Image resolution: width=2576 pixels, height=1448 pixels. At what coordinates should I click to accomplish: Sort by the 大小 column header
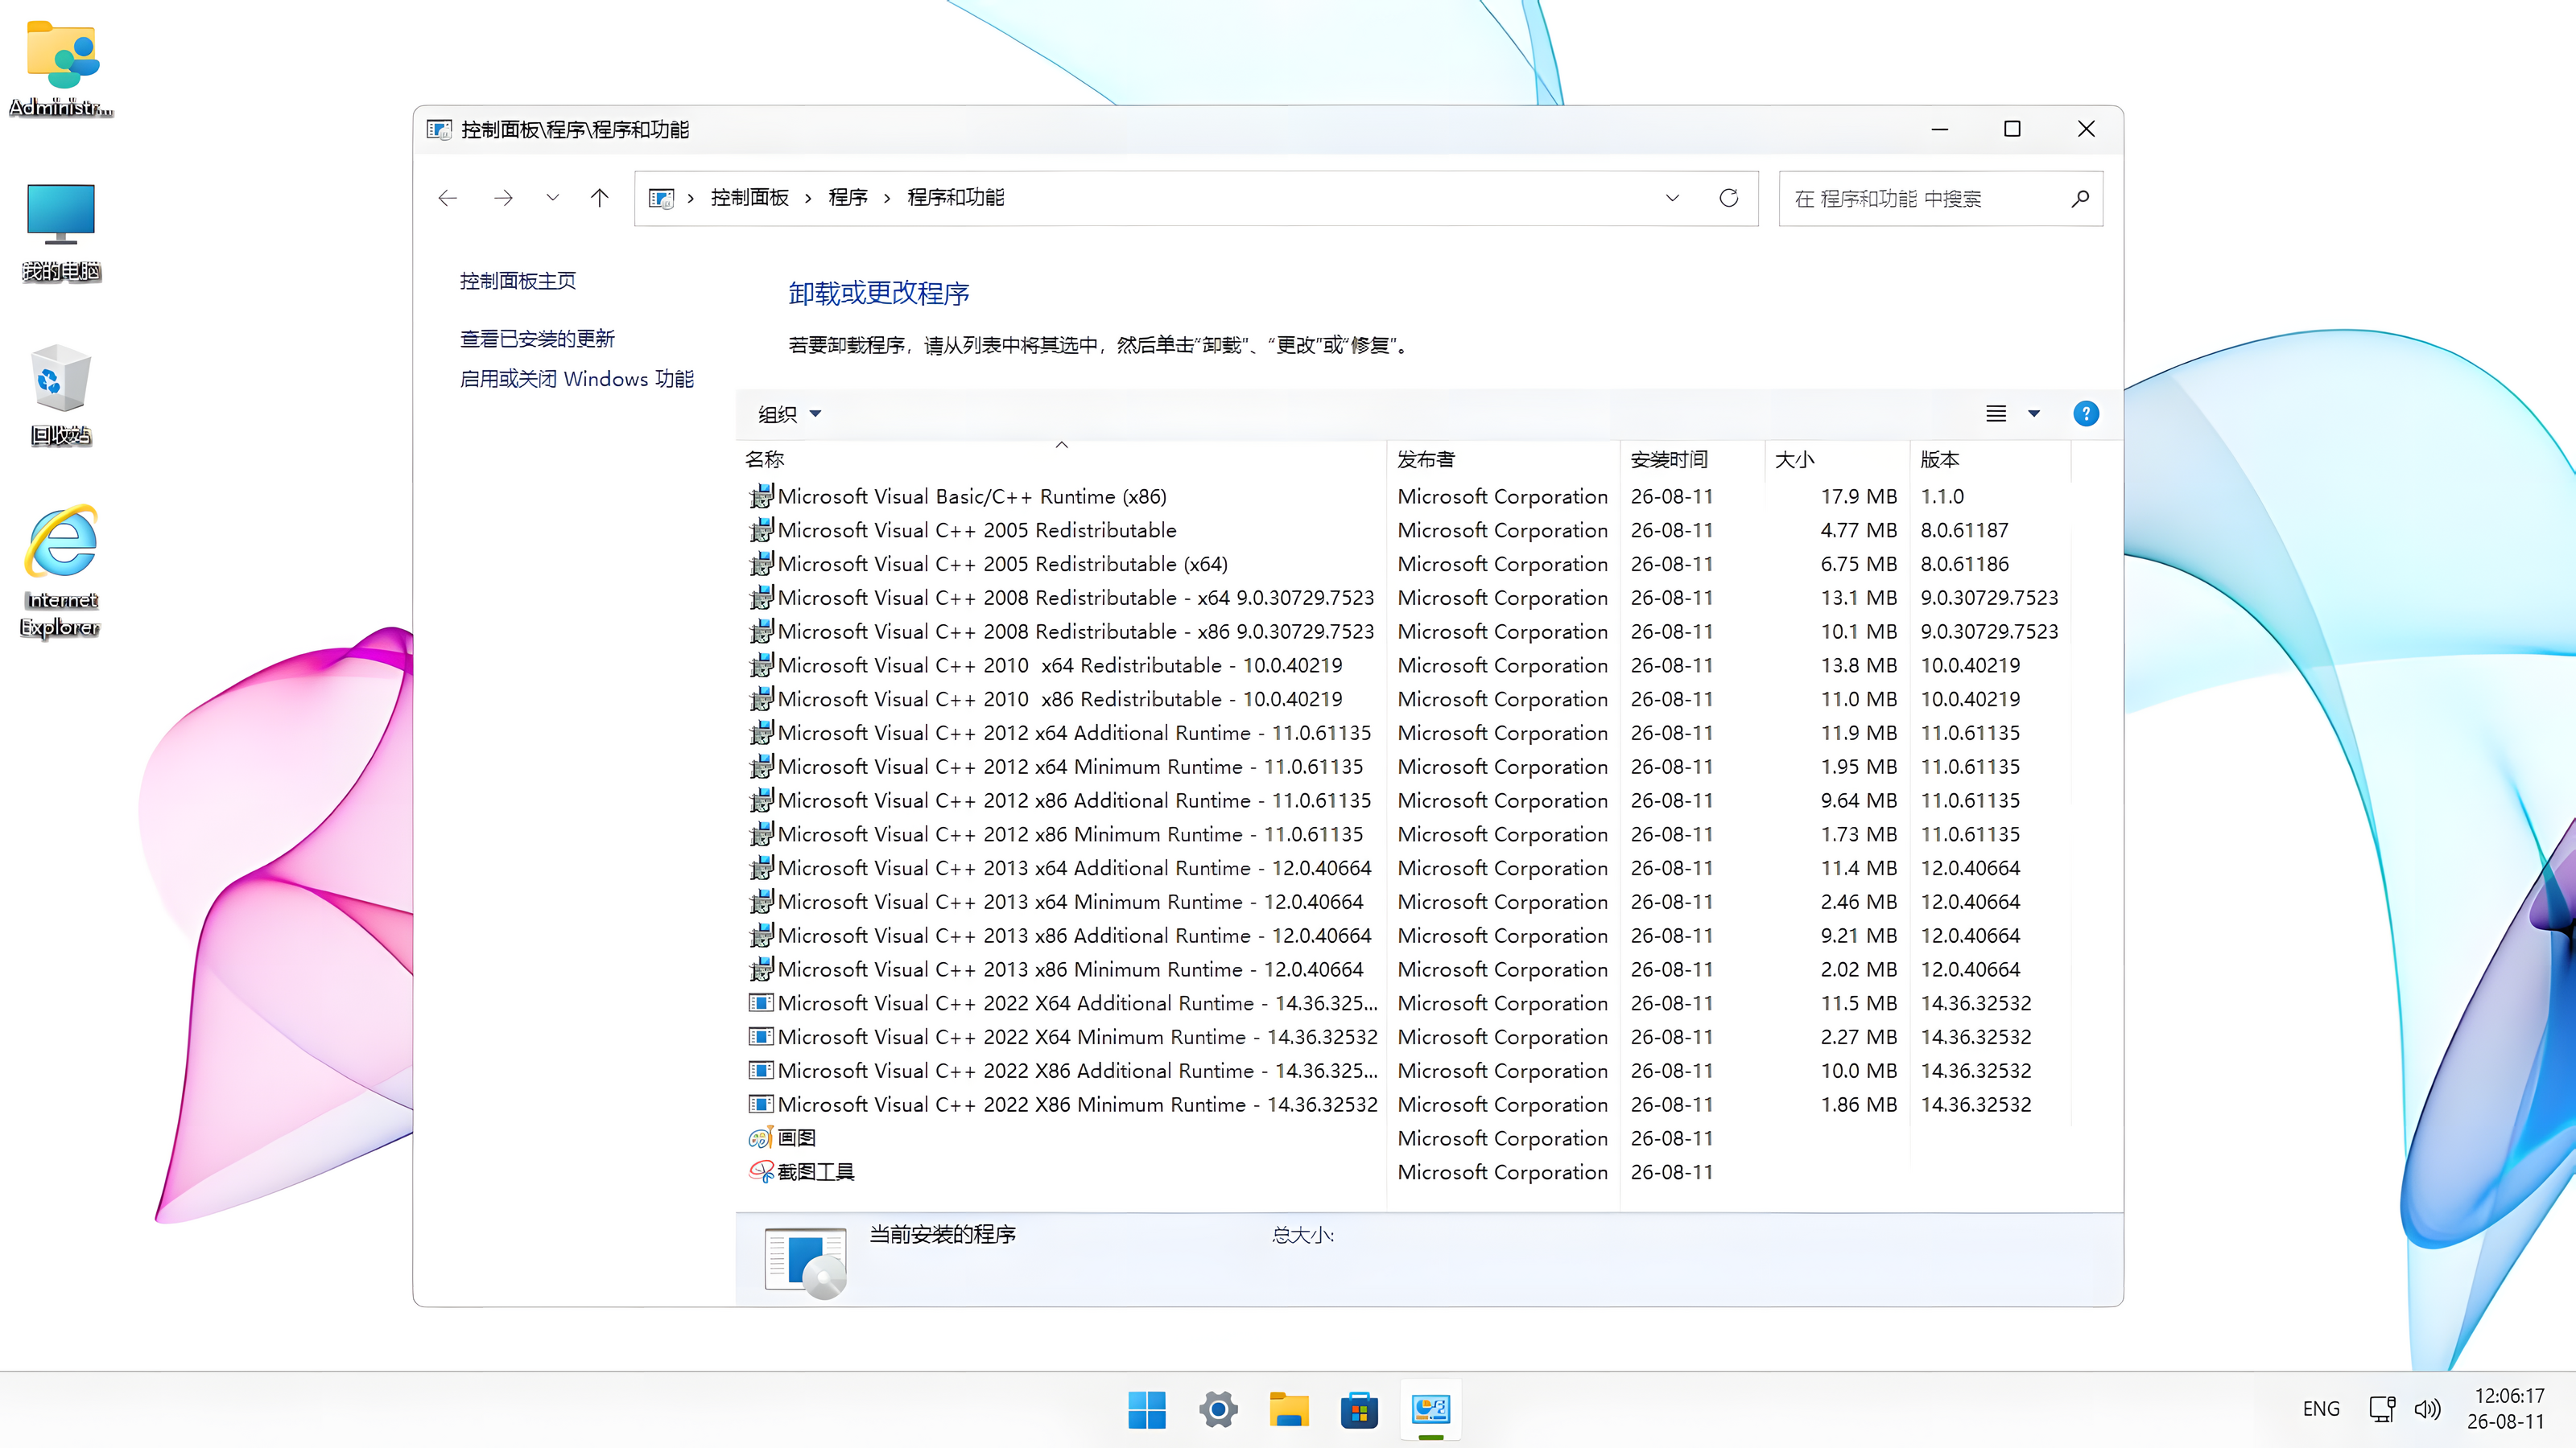point(1837,459)
